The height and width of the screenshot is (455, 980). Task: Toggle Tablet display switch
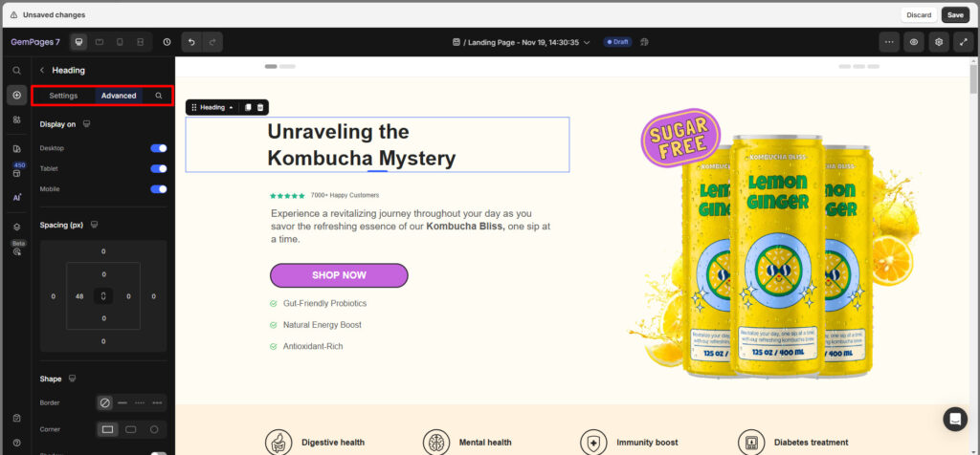click(x=159, y=168)
